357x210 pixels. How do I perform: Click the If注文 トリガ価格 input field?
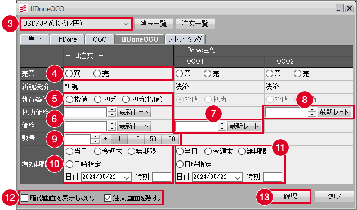pos(86,112)
